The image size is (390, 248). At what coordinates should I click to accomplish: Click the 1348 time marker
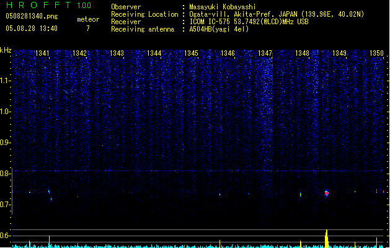302,53
